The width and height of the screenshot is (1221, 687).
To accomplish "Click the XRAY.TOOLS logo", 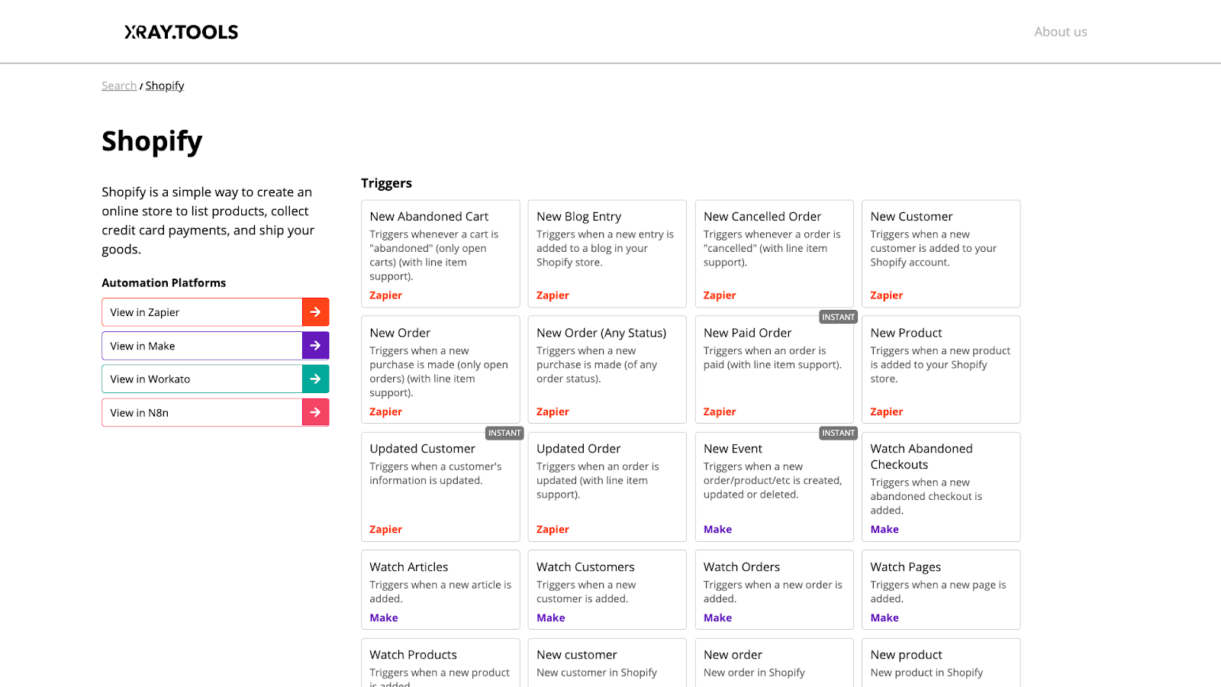I will click(182, 32).
